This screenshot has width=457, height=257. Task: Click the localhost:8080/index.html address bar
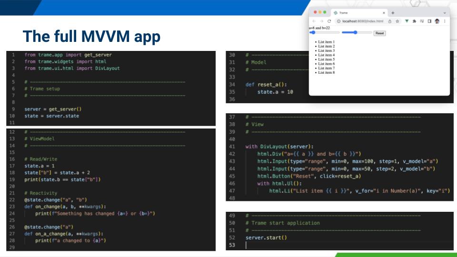pos(363,21)
